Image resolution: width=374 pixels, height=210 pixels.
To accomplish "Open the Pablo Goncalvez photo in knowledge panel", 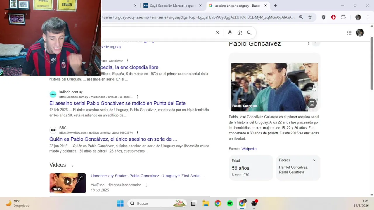I will tap(275, 87).
